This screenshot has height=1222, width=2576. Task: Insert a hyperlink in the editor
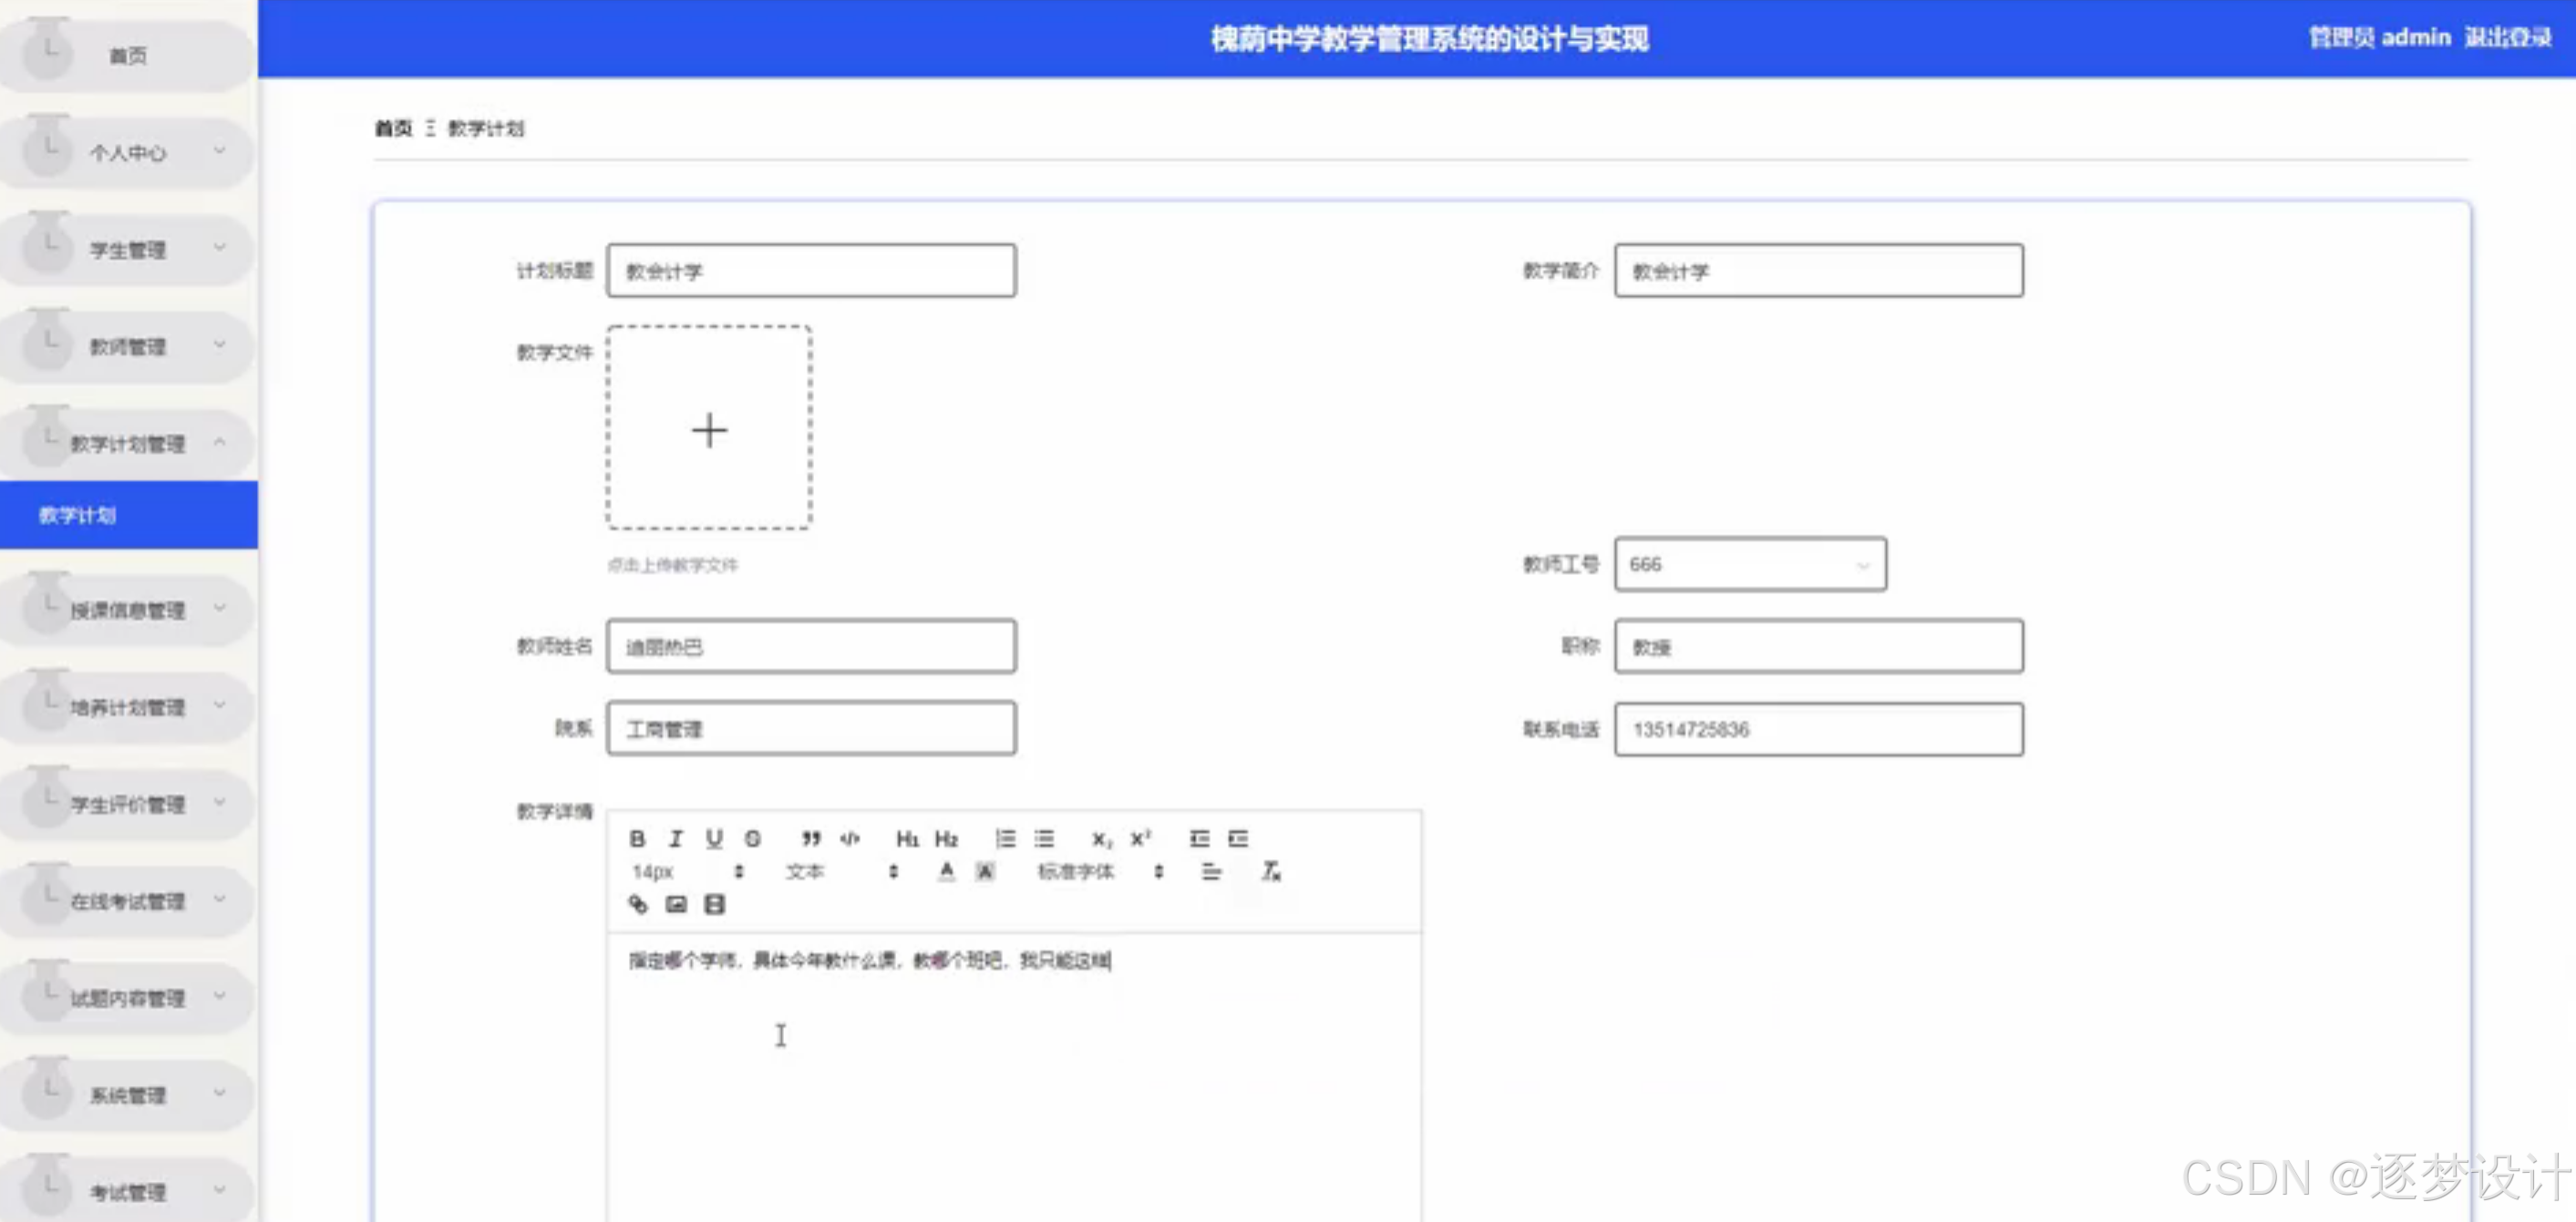(638, 905)
